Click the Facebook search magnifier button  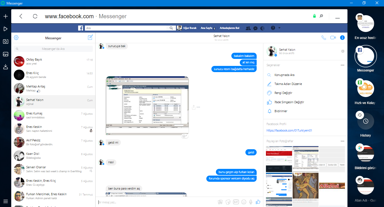click(171, 28)
